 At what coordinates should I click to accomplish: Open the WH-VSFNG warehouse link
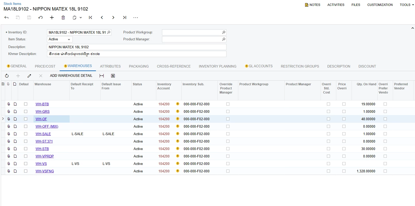coord(45,171)
